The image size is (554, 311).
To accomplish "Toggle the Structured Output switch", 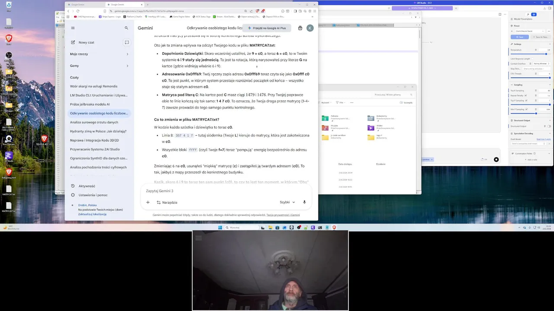I will point(549,126).
